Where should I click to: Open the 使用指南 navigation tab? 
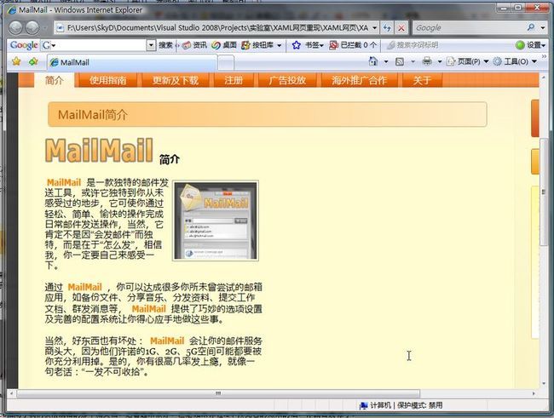pos(107,80)
